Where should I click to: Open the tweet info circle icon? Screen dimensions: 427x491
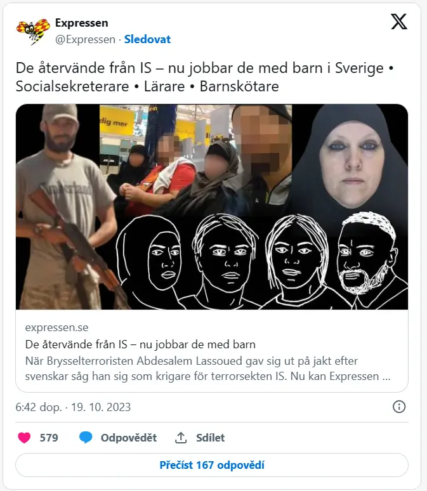(399, 407)
